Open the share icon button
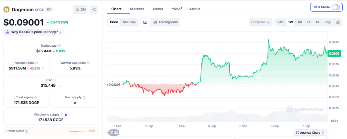Screen dimensions: 347x139 [94, 10]
